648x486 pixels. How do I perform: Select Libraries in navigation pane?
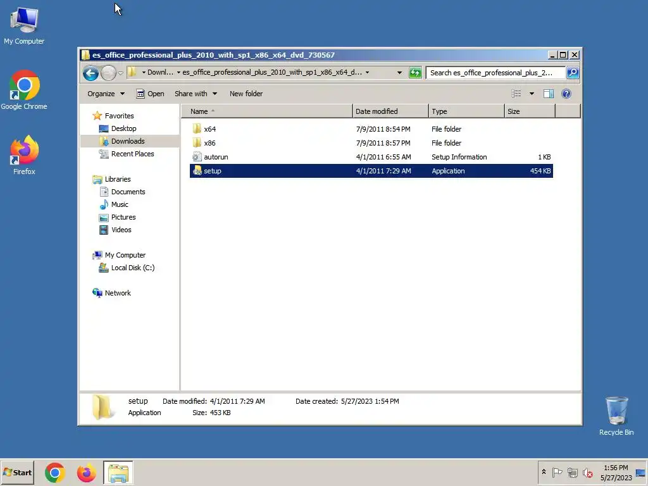(x=117, y=179)
